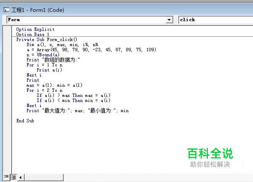Click the 'If a(i) > max Then' line
This screenshot has height=182, width=253.
tap(73, 95)
